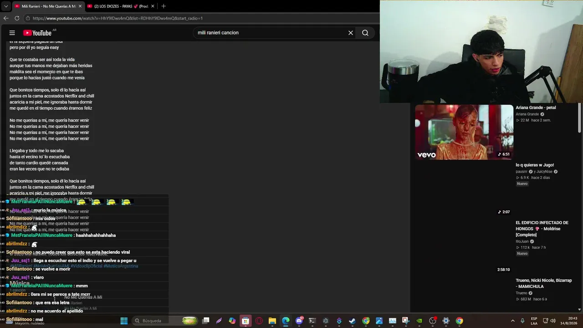Click the lyric line 'Llegaba y todo me lo sacaba'
Viewport: 583px width, 328px height.
pos(36,151)
